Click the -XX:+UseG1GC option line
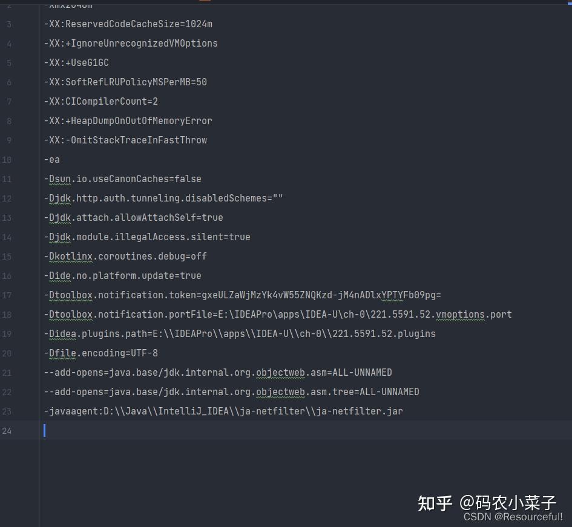Viewport: 572px width, 527px height. (x=76, y=63)
